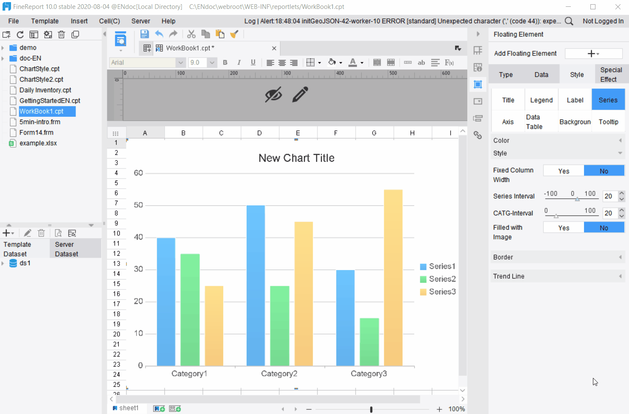This screenshot has width=629, height=414.
Task: Expand the doc-EN folder
Action: point(3,58)
